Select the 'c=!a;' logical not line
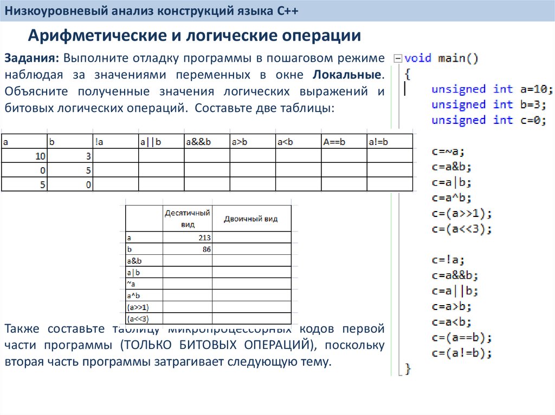Viewport: 555px width, 415px height. click(x=448, y=260)
